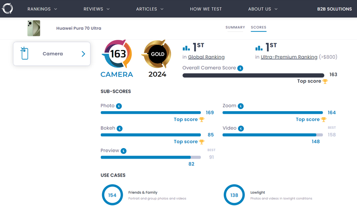The width and height of the screenshot is (357, 206).
Task: Expand the Rankings dropdown menu
Action: coord(42,9)
